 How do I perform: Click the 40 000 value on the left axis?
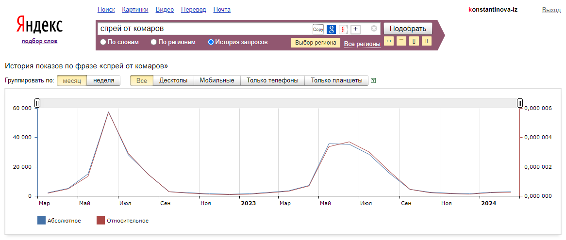coord(22,137)
